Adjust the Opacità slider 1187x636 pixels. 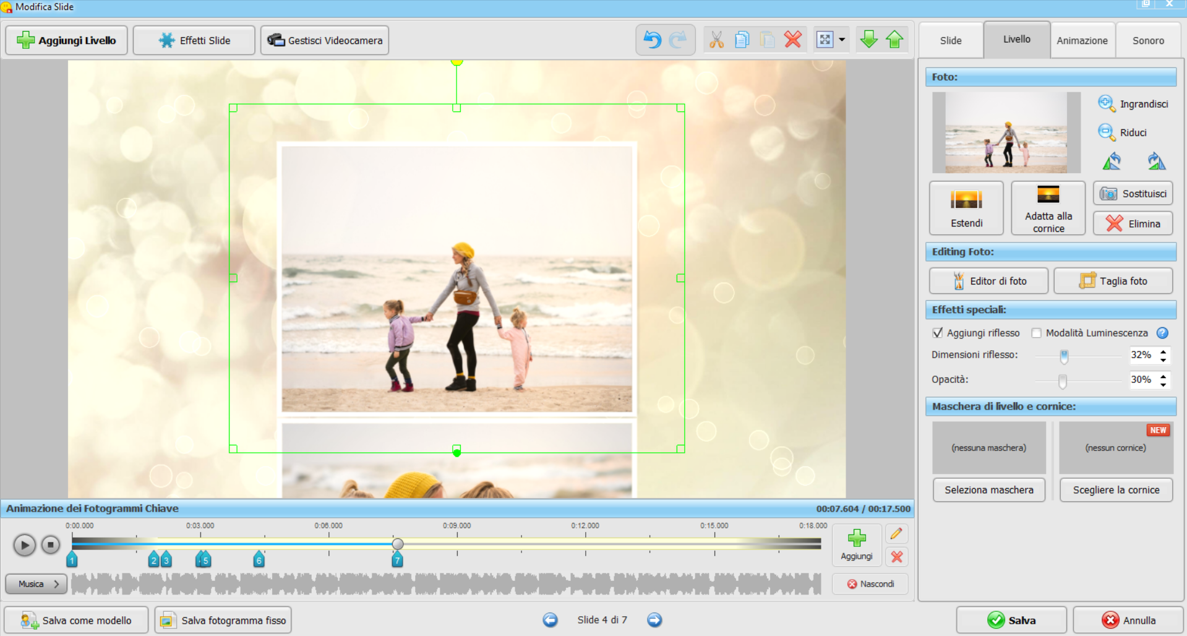pyautogui.click(x=1063, y=382)
